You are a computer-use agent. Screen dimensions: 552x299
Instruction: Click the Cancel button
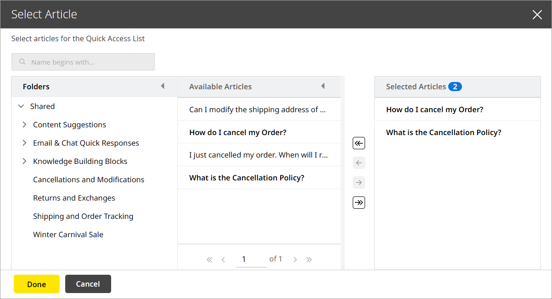tap(88, 284)
